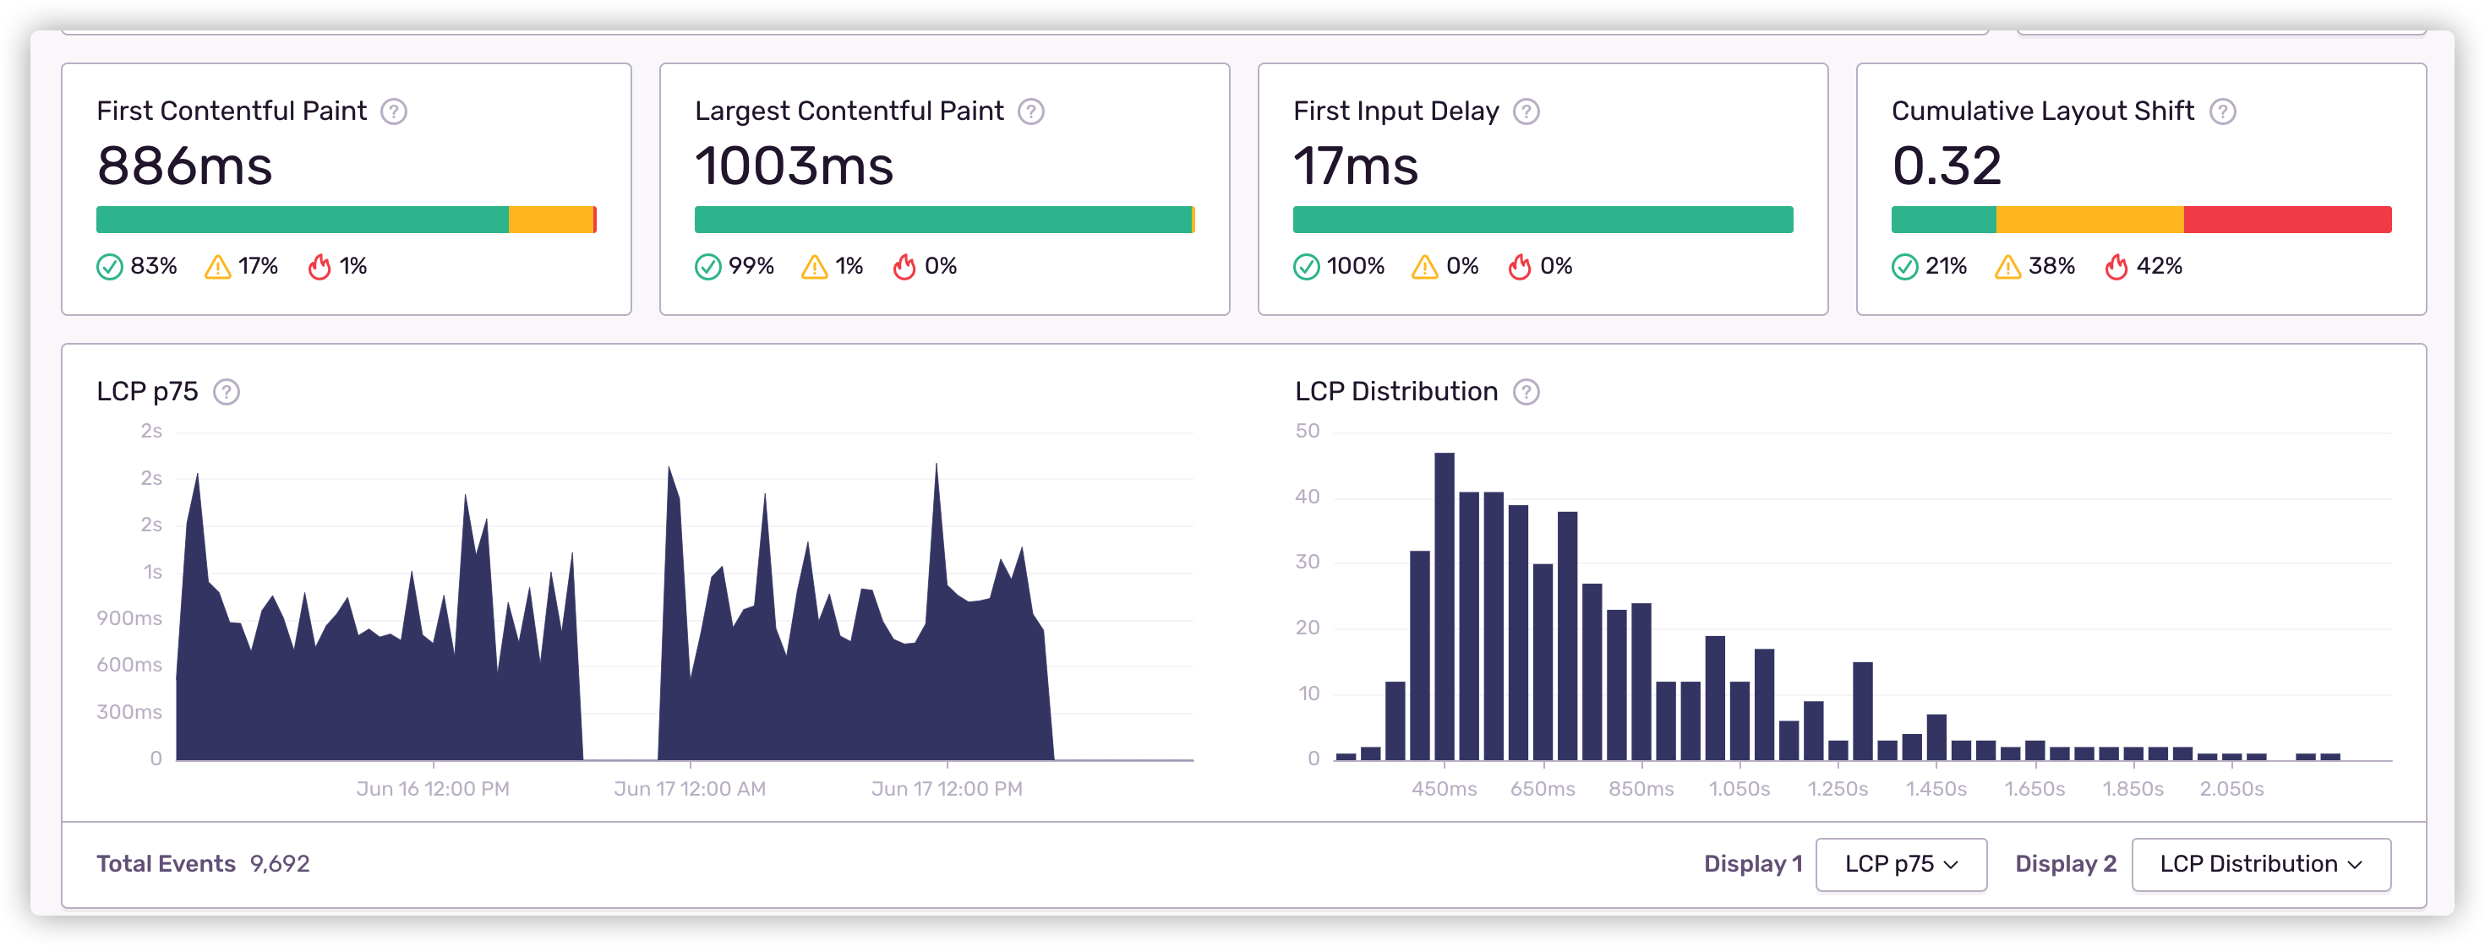Click yellow warning icon under Largest Contentful Paint
The width and height of the screenshot is (2485, 946).
(814, 267)
